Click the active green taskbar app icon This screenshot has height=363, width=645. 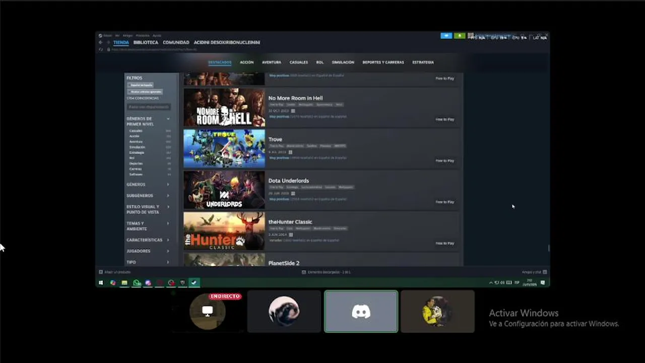pyautogui.click(x=194, y=283)
